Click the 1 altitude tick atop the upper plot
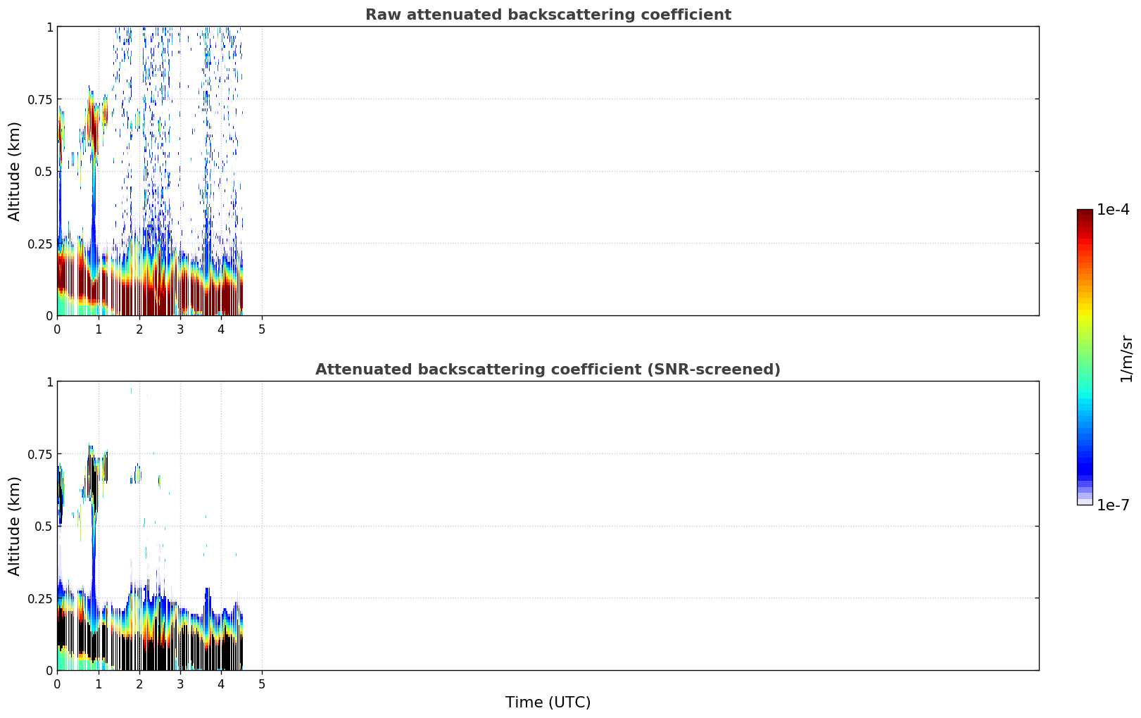The width and height of the screenshot is (1141, 718). 49,27
